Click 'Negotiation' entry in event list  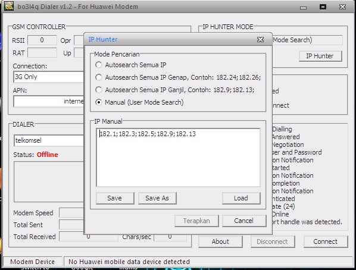pyautogui.click(x=288, y=145)
